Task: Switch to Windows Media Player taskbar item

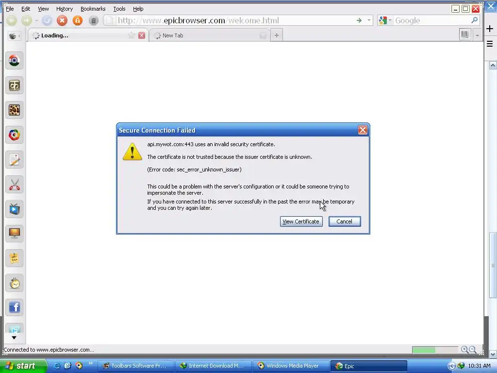Action: [x=291, y=366]
